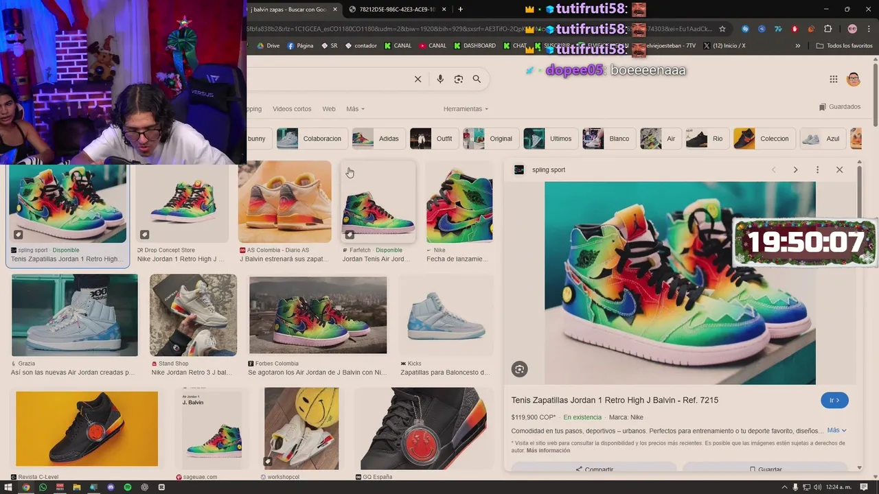Open Google Lens image search
The height and width of the screenshot is (494, 879).
459,79
